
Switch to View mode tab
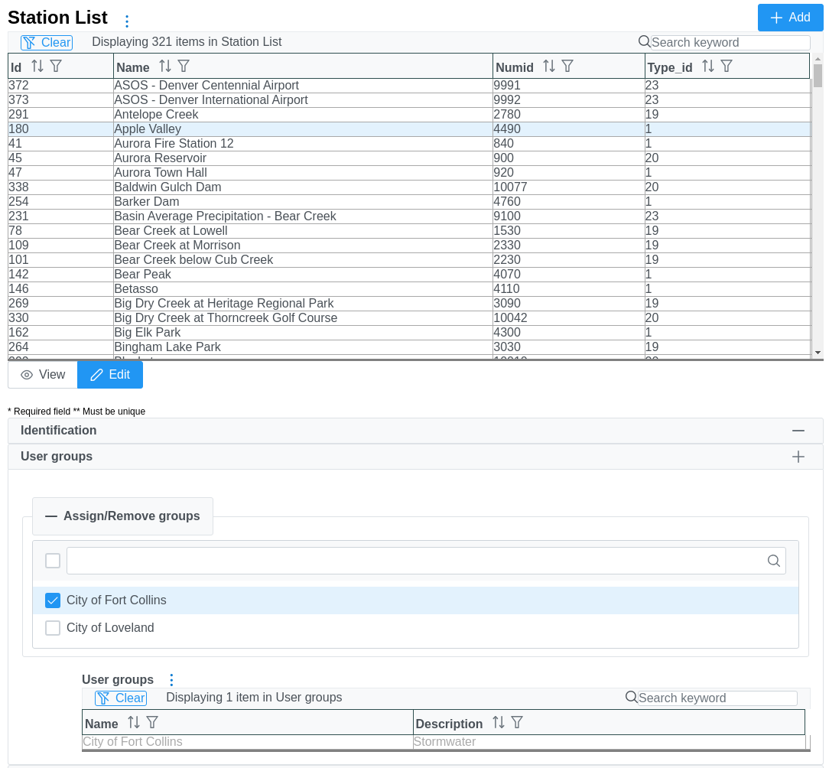pos(43,375)
